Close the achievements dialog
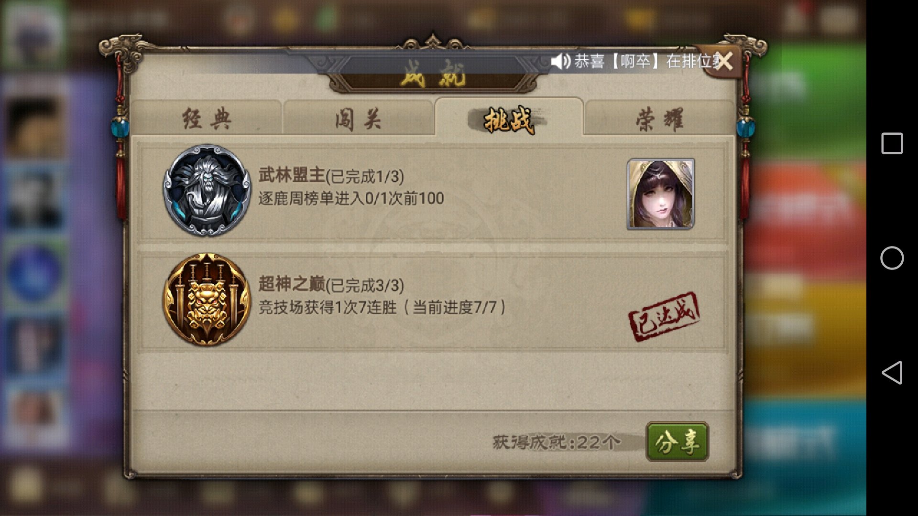This screenshot has width=918, height=516. 724,61
